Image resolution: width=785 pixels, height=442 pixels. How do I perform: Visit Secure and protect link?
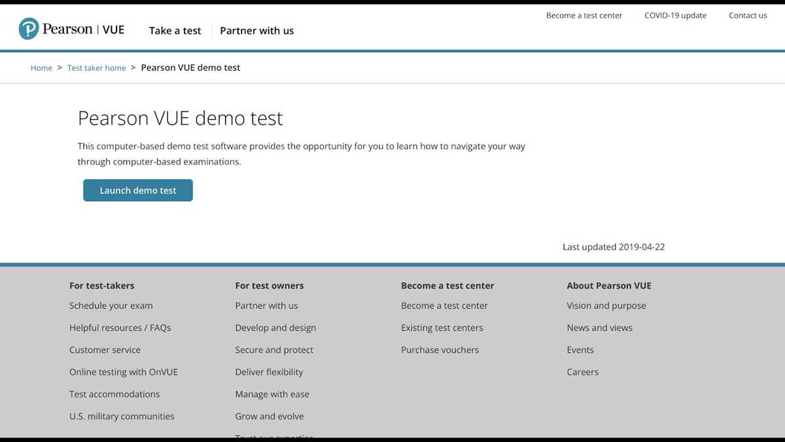274,350
